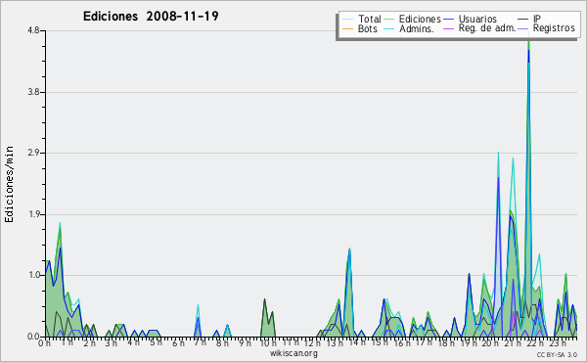
Task: Click the '12 h' x-axis label
Action: pos(312,342)
